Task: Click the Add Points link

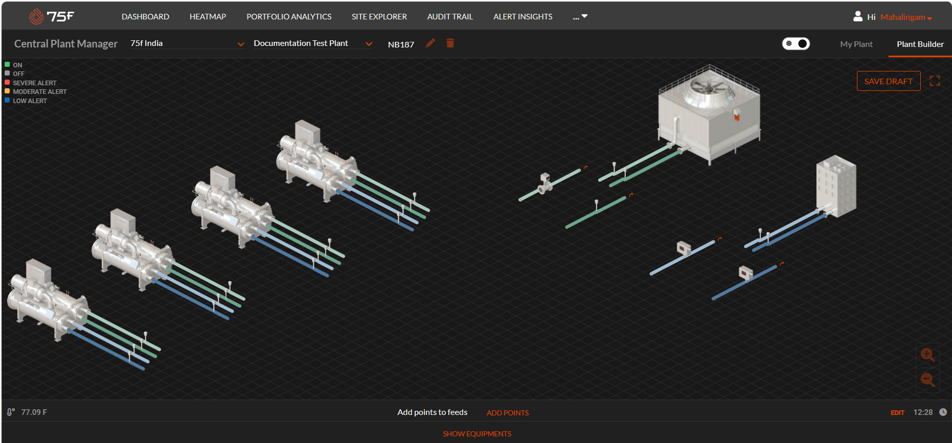Action: pyautogui.click(x=507, y=413)
